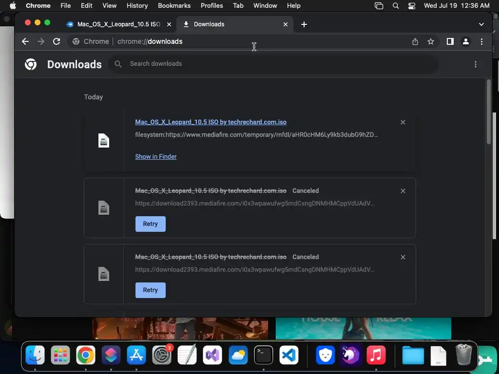Focus the Search downloads field
499x374 pixels.
(274, 64)
